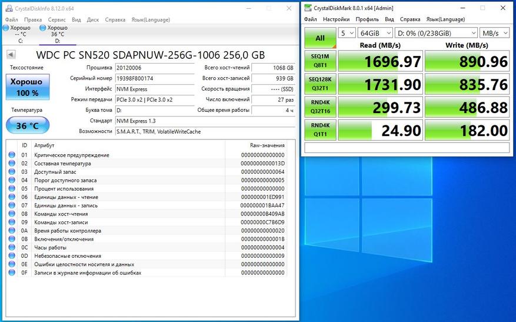Click the status icon of attribute 05 row

tap(12, 189)
